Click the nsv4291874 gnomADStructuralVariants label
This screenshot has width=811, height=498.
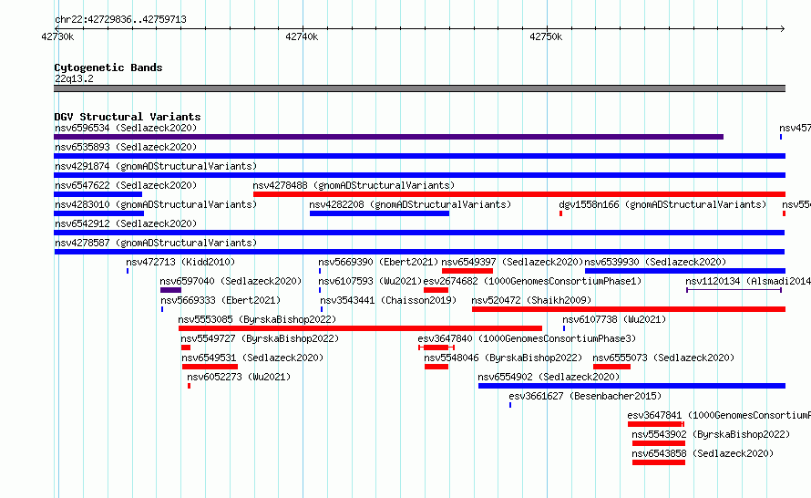(156, 166)
